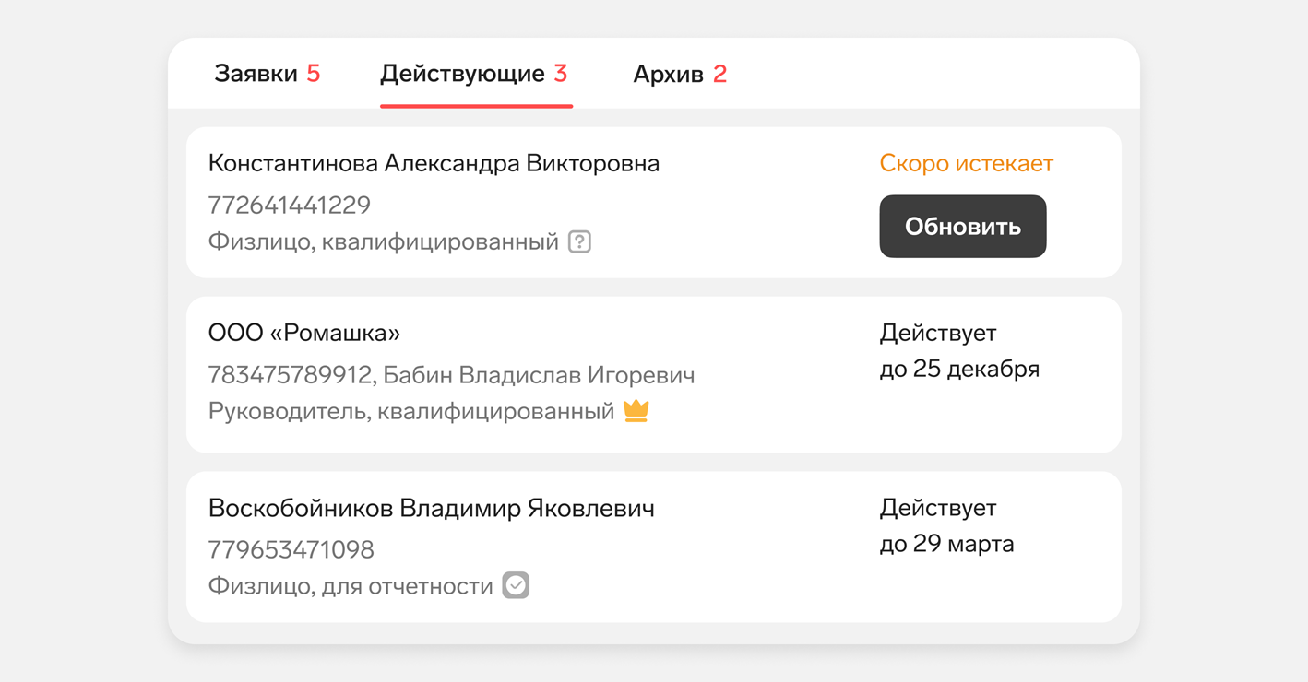Viewport: 1308px width, 682px height.
Task: Switch to the Действующие tab
Action: pos(463,74)
